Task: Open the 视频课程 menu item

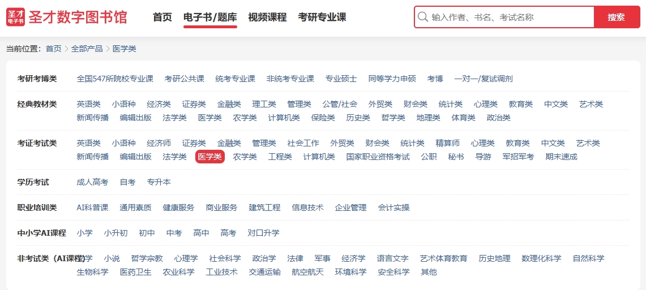Action: [x=267, y=17]
